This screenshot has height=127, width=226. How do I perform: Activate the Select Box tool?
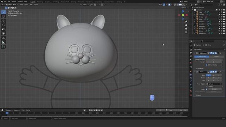pyautogui.click(x=3, y=12)
